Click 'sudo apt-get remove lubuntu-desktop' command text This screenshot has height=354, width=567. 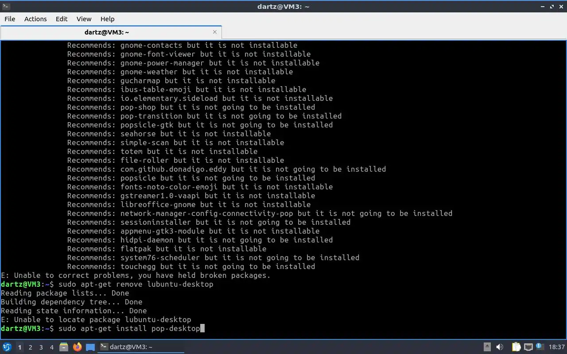[x=136, y=284]
